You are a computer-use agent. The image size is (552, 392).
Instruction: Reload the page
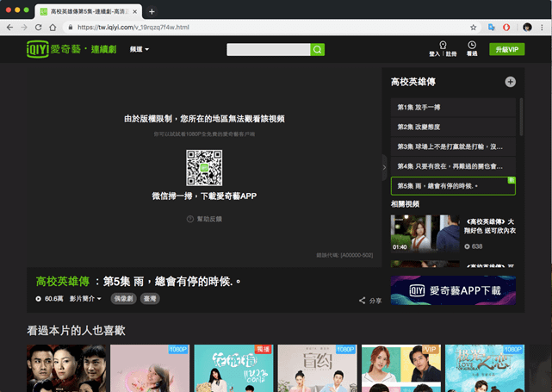point(39,28)
